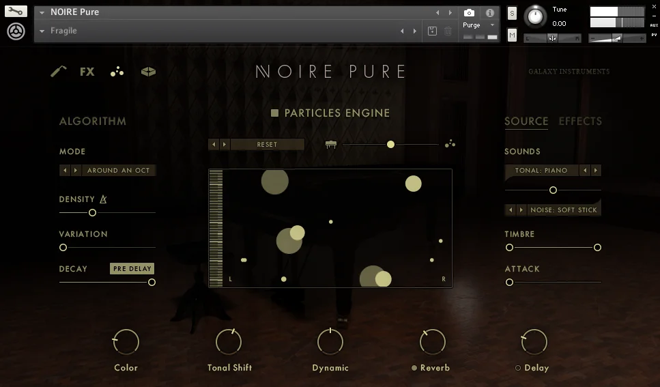The image size is (660, 387).
Task: Show instrument info with the i icon
Action: point(490,13)
